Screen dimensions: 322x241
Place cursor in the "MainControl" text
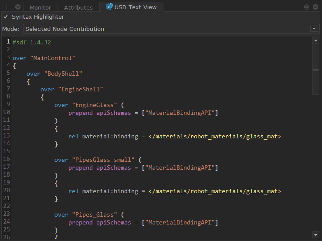point(53,58)
